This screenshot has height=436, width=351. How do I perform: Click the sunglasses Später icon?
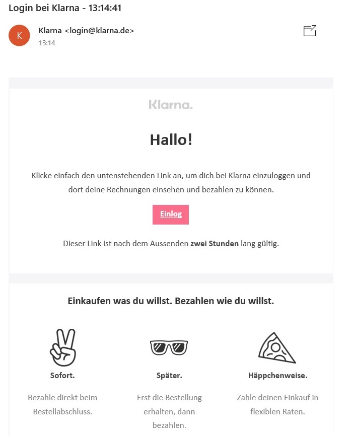click(x=169, y=347)
